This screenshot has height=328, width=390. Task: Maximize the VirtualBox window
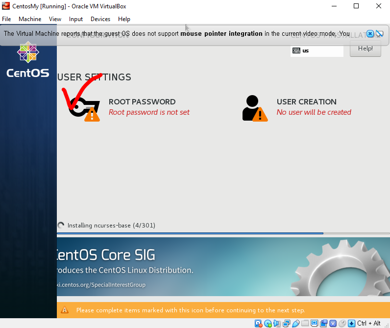pos(356,6)
